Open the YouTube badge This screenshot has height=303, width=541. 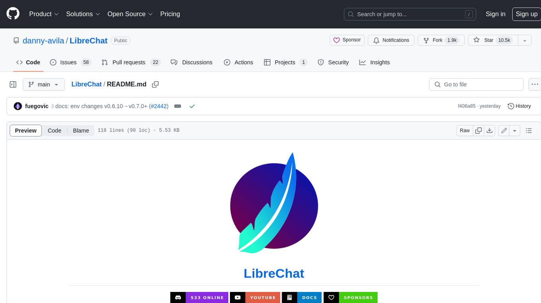(255, 297)
